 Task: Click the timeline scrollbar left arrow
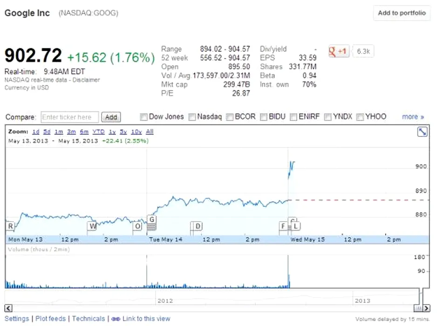click(x=8, y=308)
